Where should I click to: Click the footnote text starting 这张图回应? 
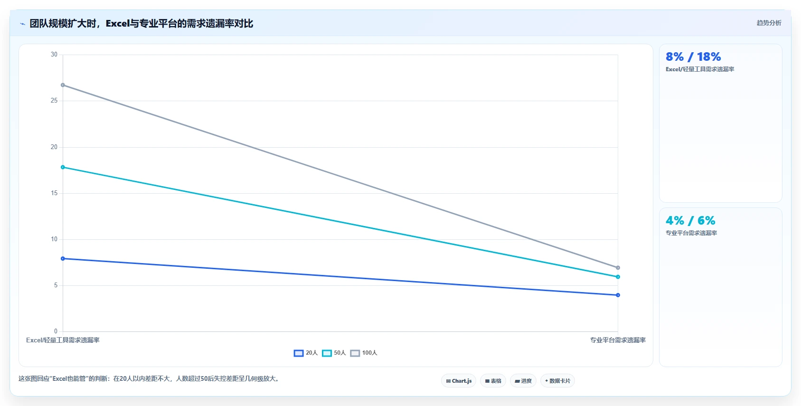(x=150, y=378)
